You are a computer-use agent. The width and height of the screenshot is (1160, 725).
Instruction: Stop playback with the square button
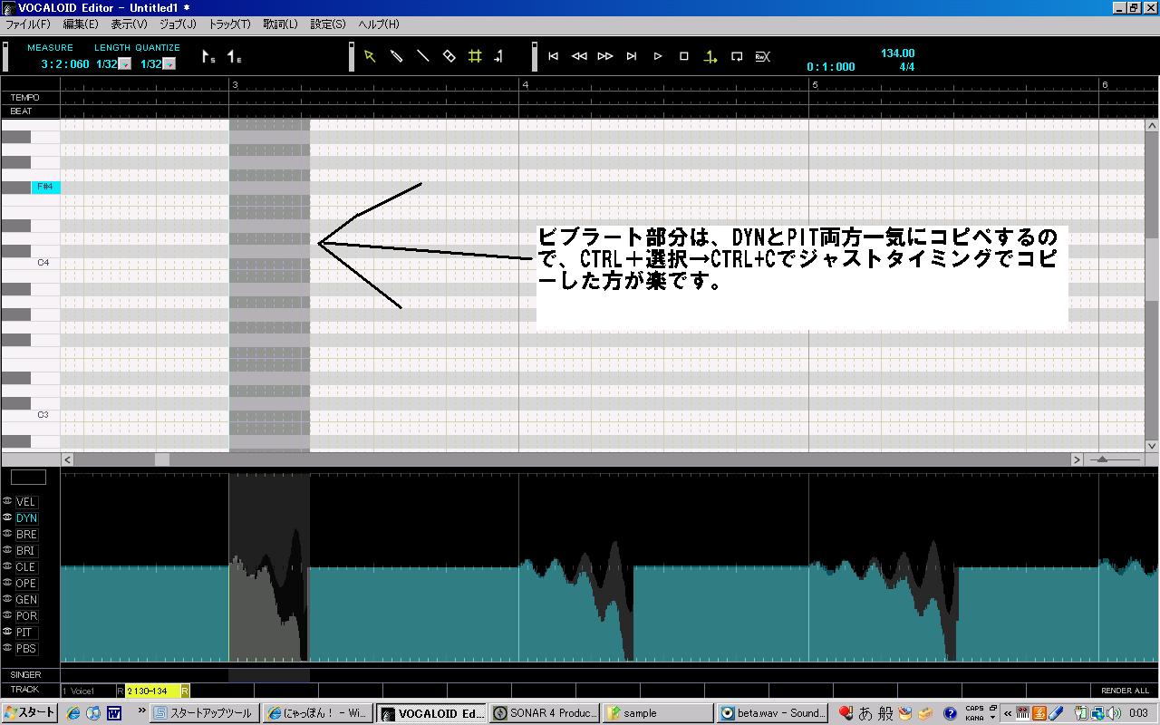click(684, 56)
